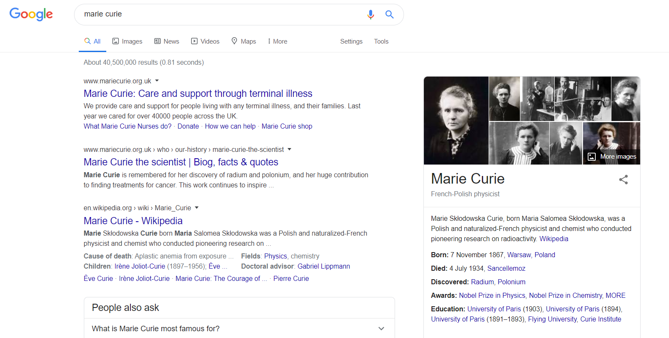Start voice search with microphone icon
669x338 pixels.
(x=370, y=14)
